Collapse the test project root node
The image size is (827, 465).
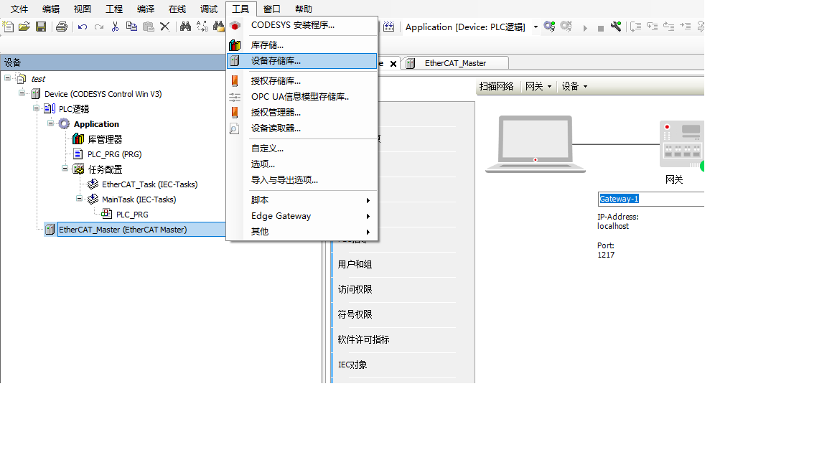click(7, 78)
